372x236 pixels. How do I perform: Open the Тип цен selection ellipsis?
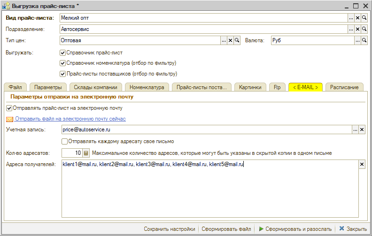pos(224,40)
